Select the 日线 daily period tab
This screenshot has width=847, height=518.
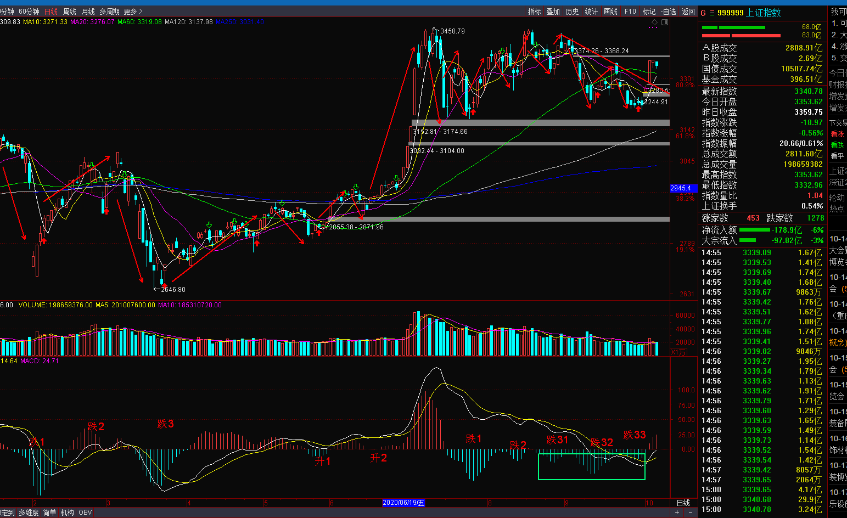pos(51,12)
